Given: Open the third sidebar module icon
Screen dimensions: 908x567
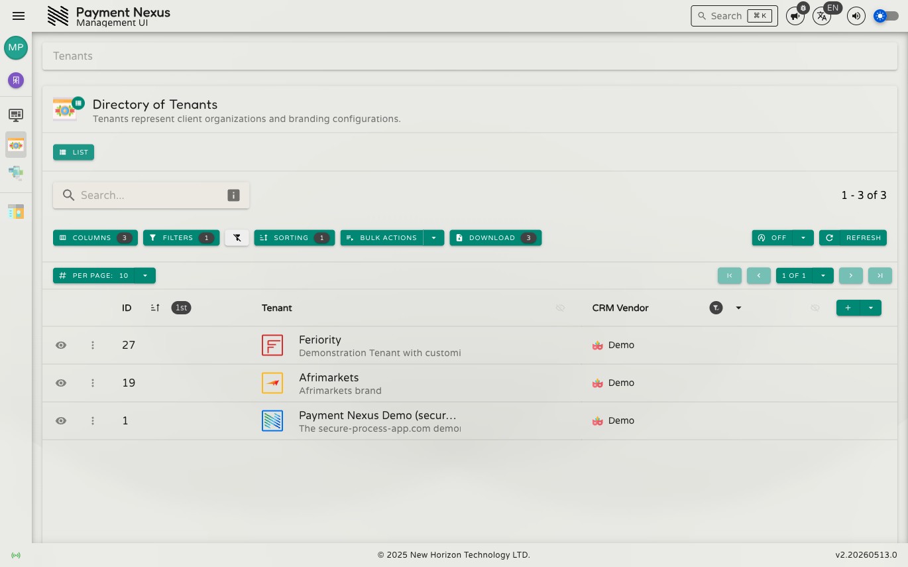Looking at the screenshot, I should 16,174.
